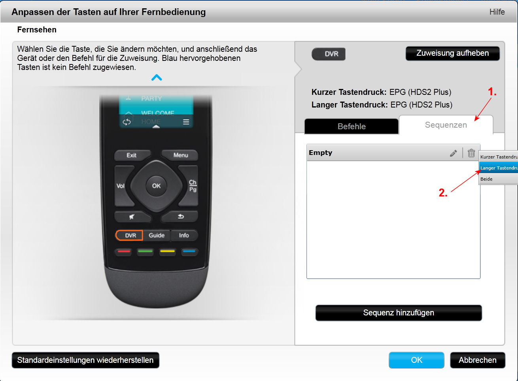Click the mute button on the remote

click(x=132, y=217)
